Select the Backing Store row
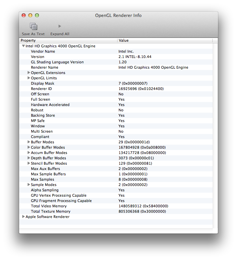This screenshot has height=260, width=237. (116, 115)
